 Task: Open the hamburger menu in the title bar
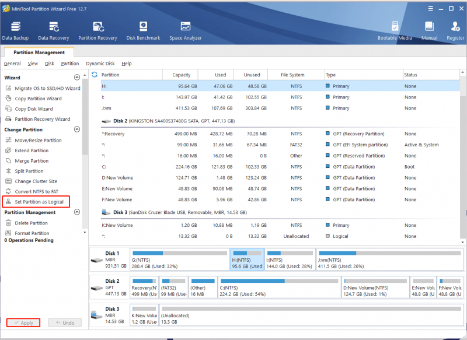pyautogui.click(x=431, y=9)
